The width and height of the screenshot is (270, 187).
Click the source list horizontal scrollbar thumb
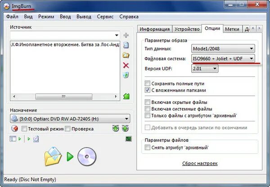[x=64, y=97]
